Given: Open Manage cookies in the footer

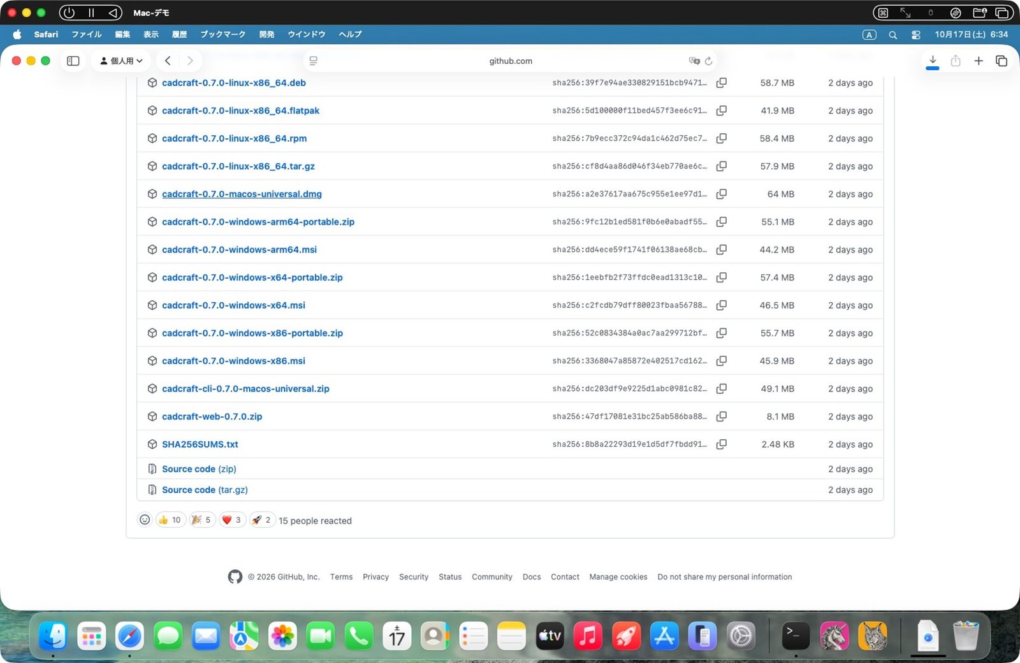Looking at the screenshot, I should [x=618, y=577].
